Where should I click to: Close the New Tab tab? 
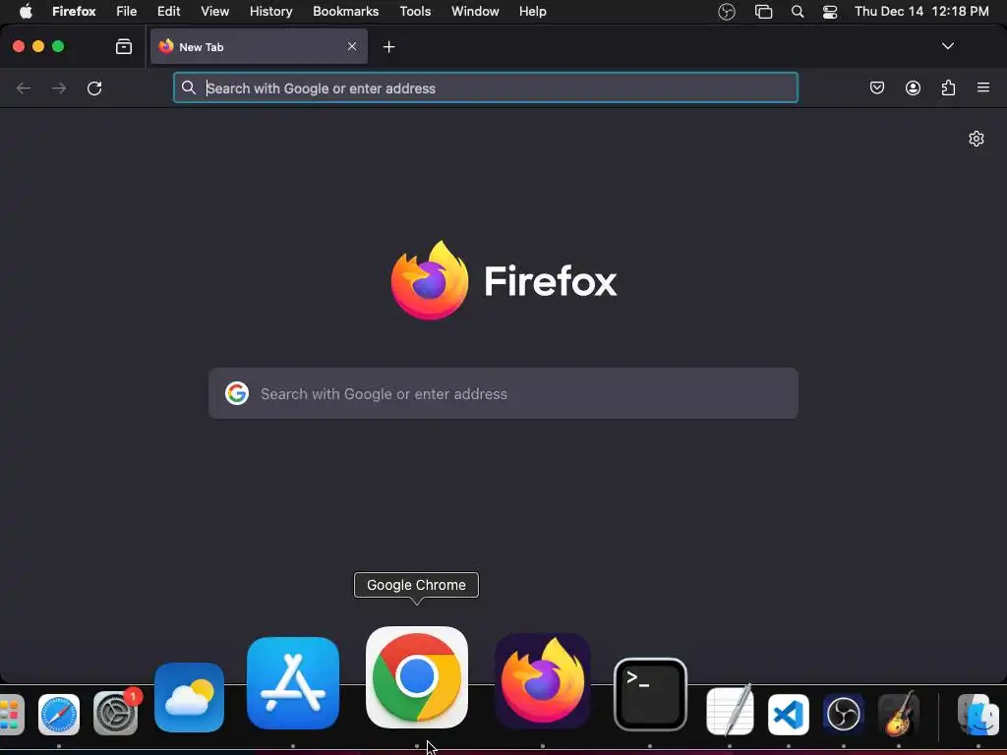[x=352, y=46]
